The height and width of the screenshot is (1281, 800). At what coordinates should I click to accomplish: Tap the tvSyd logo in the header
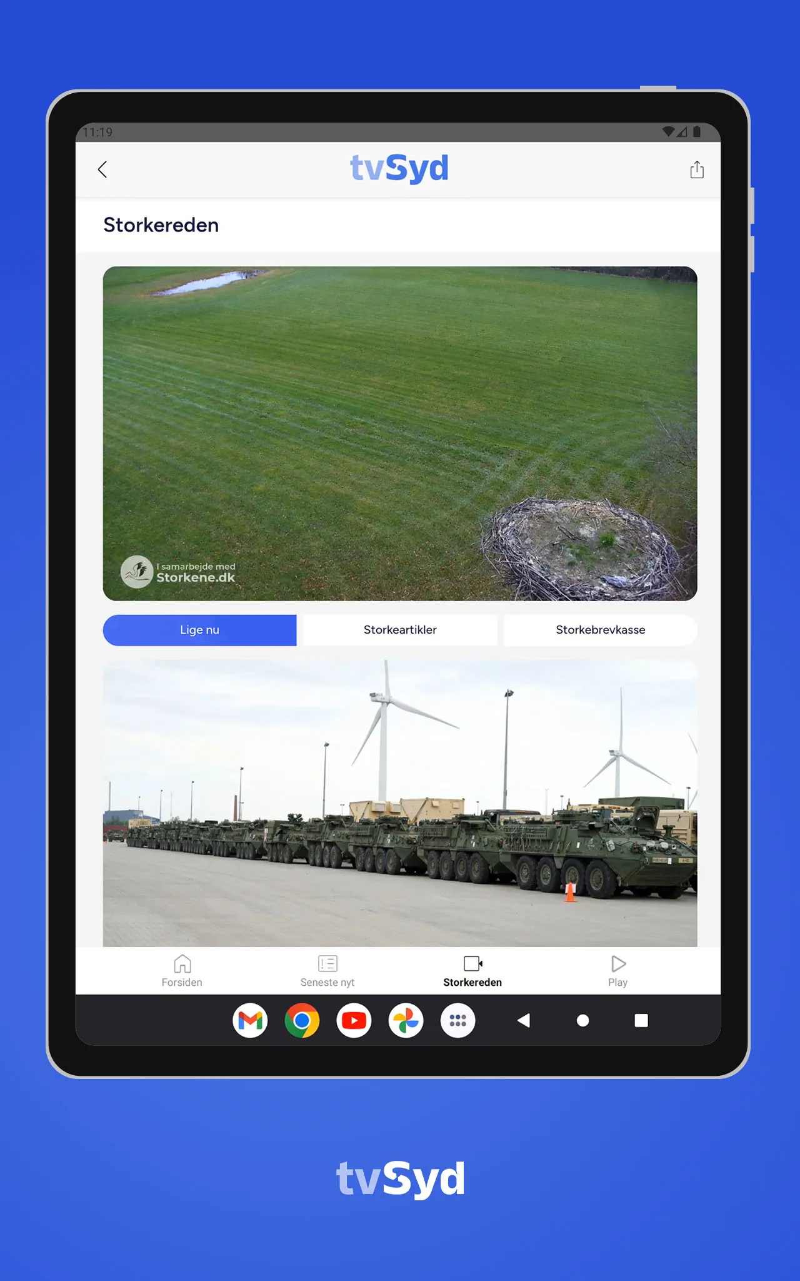[x=399, y=168]
